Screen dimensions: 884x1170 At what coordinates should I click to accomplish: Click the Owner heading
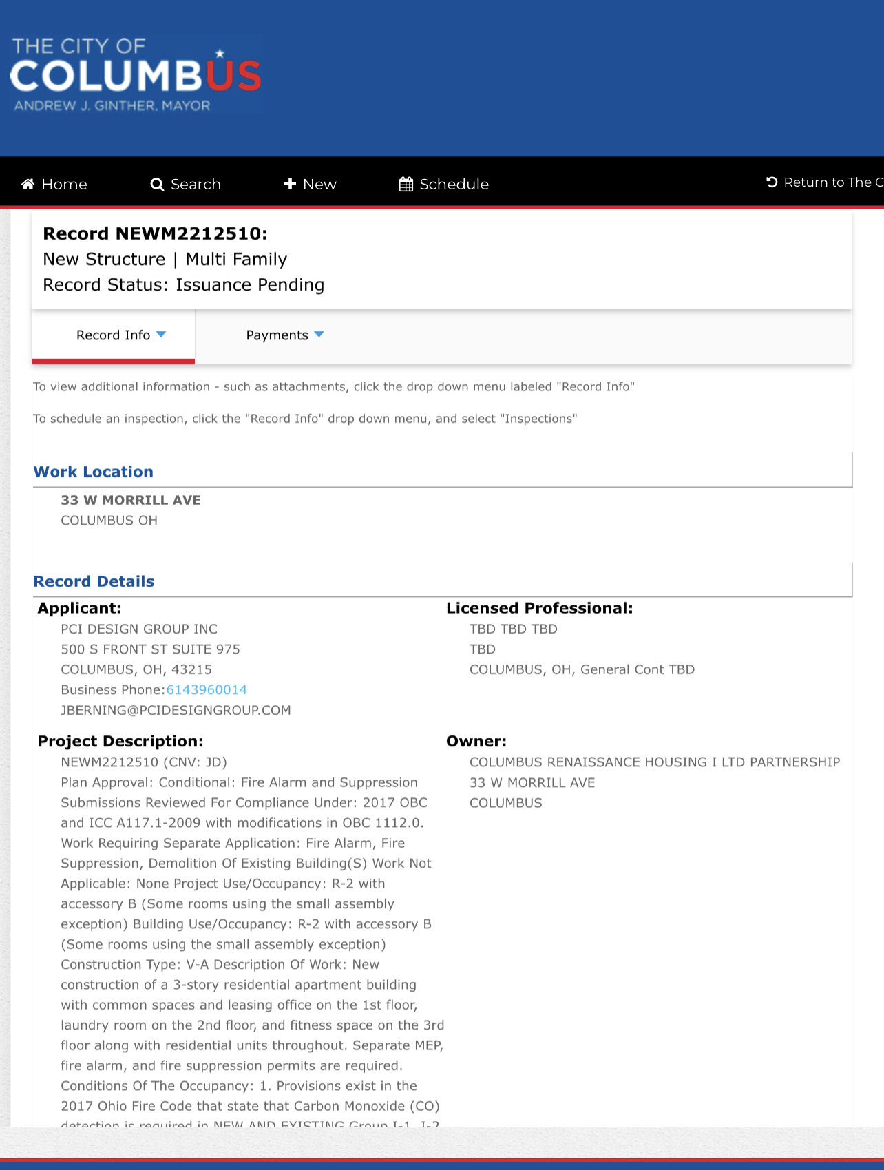click(476, 741)
